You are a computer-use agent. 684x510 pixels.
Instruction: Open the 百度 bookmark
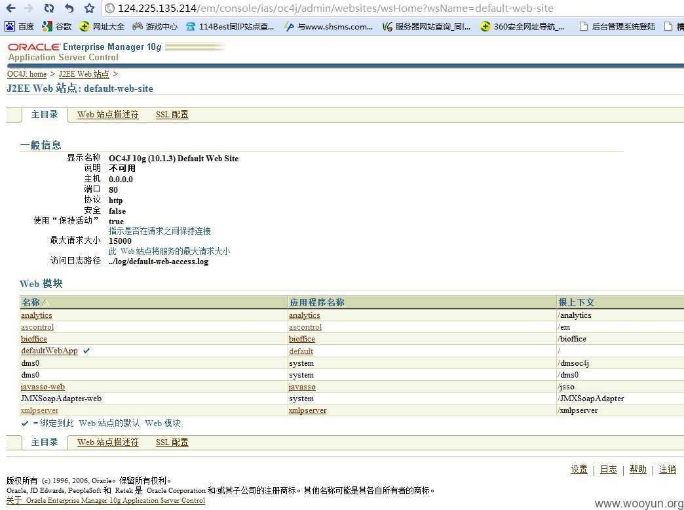click(20, 27)
